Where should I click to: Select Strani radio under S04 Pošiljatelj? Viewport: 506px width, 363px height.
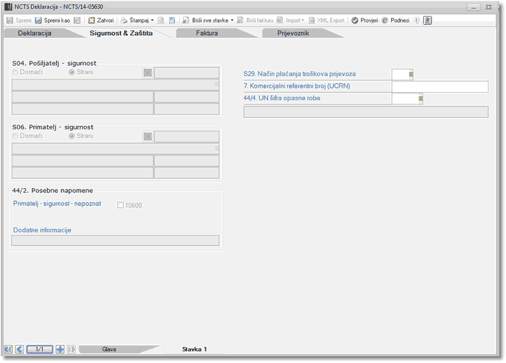coord(72,73)
